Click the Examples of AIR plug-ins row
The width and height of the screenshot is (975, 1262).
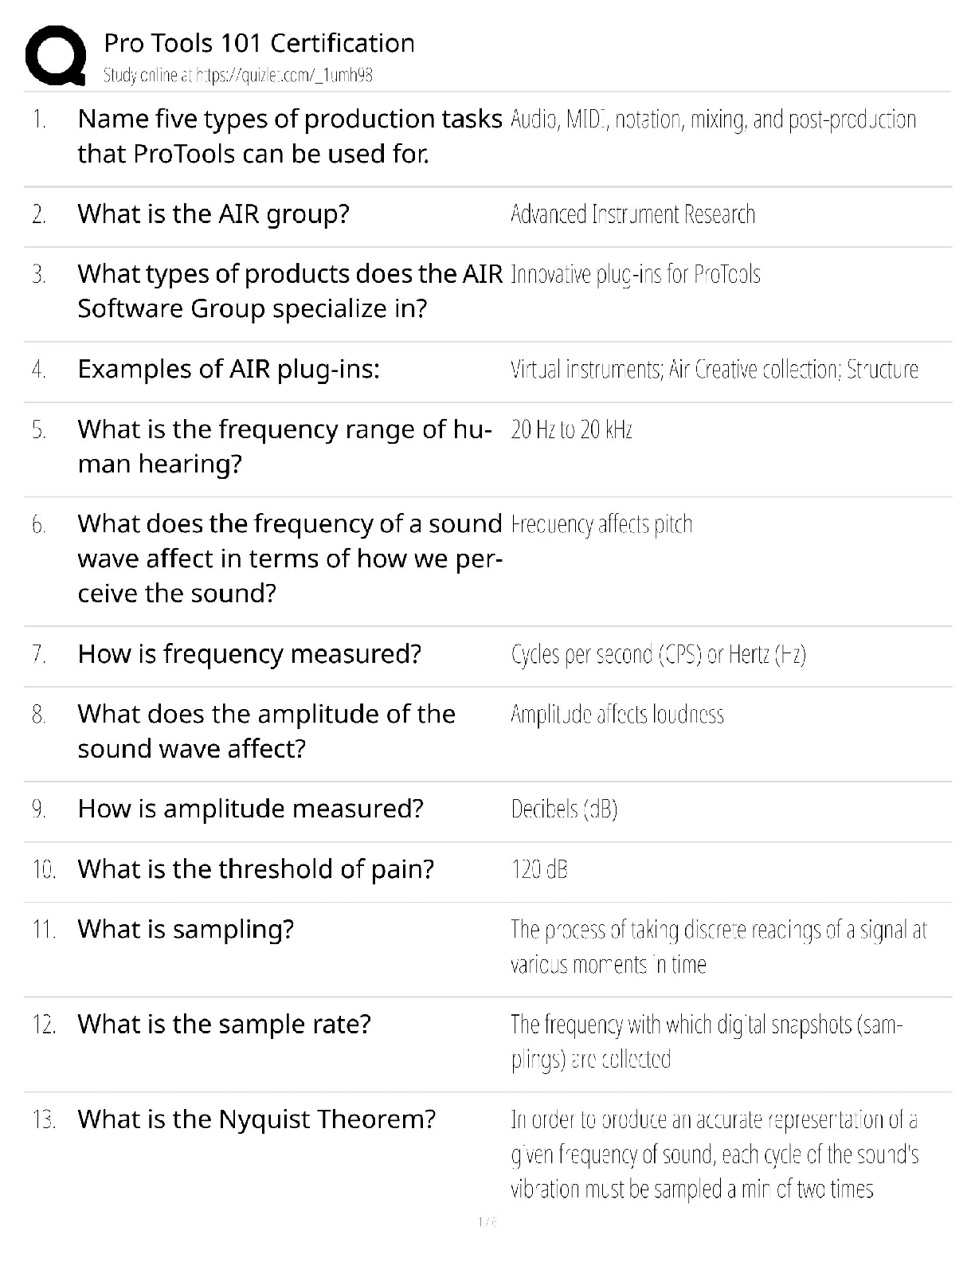tap(487, 370)
